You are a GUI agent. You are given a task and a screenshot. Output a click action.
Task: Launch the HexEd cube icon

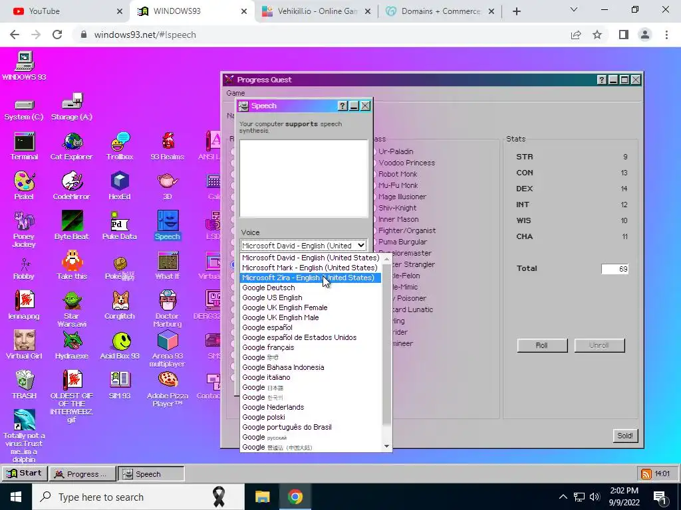(120, 186)
